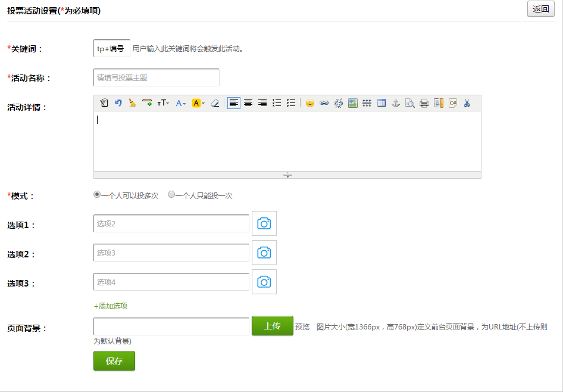The height and width of the screenshot is (392, 563).
Task: Click the editor resize handle bar
Action: point(287,175)
